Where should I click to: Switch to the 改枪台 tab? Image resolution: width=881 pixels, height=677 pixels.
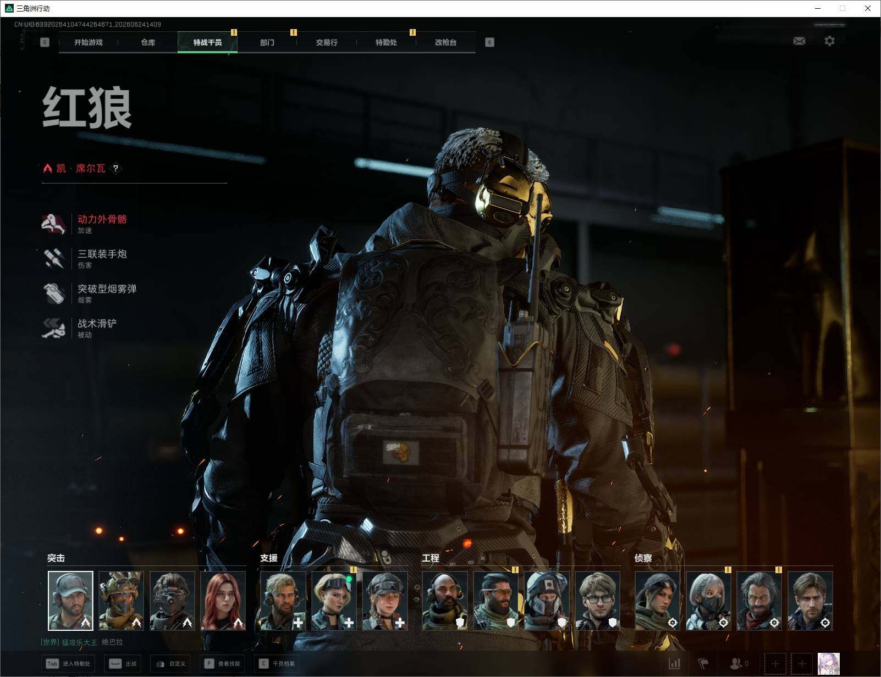445,42
